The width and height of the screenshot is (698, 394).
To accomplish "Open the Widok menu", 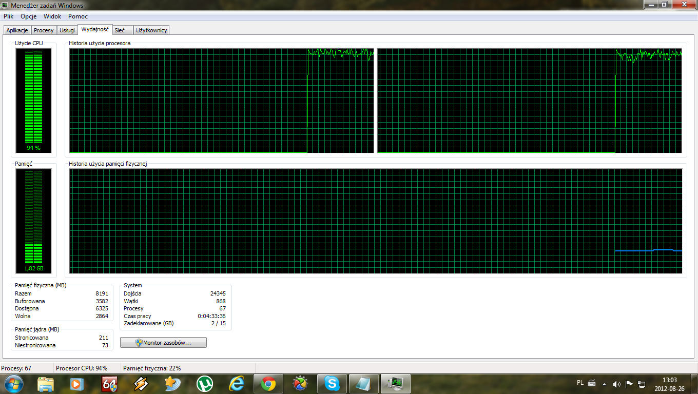I will (52, 16).
